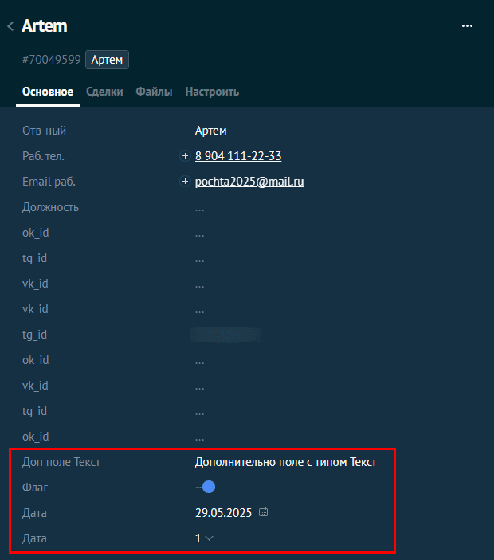
Task: Click phone number 8 904 111-22-33
Action: click(x=238, y=156)
